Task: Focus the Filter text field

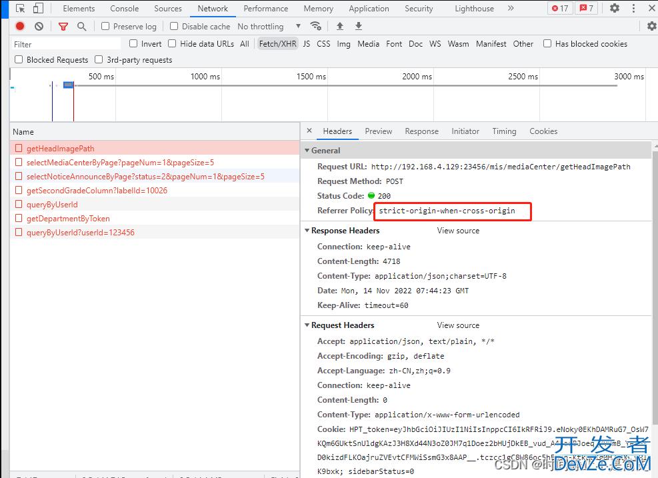Action: pyautogui.click(x=66, y=44)
